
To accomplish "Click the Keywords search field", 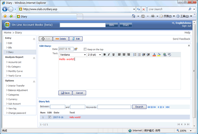I will (114, 107).
